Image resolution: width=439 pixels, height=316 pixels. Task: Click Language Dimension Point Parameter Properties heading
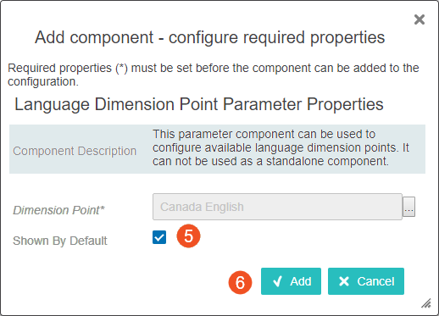(x=199, y=104)
